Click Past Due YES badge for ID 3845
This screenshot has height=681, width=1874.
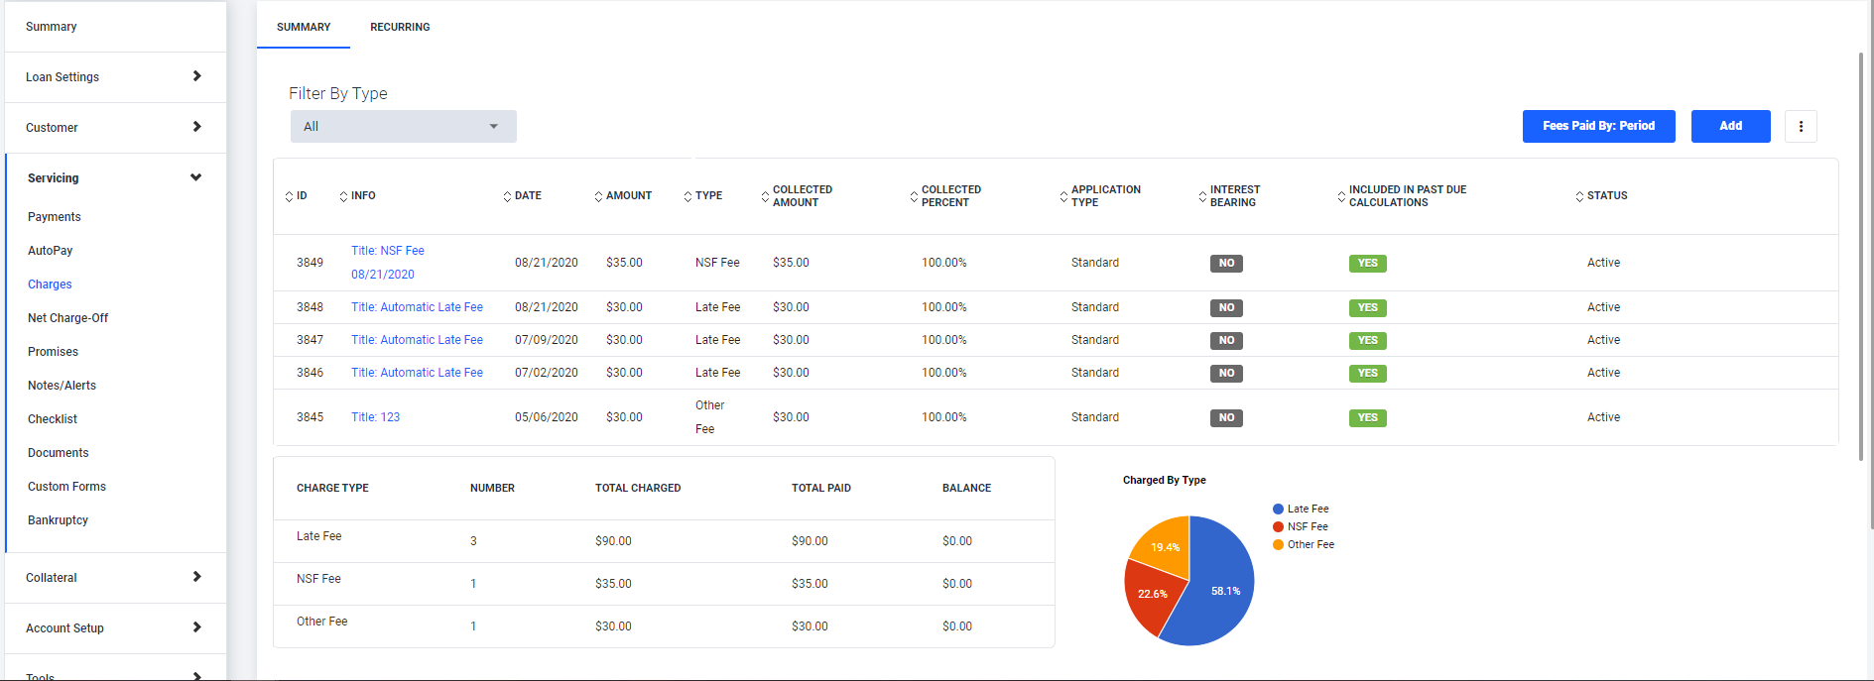pyautogui.click(x=1367, y=418)
